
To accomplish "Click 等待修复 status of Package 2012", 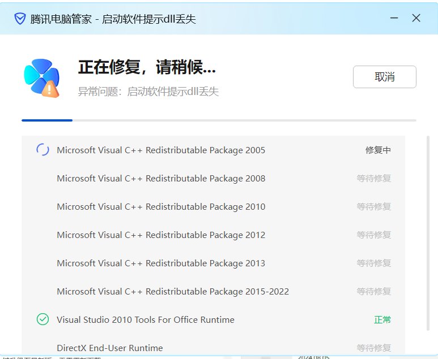I will pyautogui.click(x=374, y=235).
